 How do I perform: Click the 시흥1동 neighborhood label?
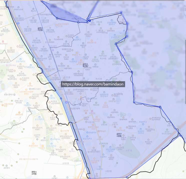91,122
